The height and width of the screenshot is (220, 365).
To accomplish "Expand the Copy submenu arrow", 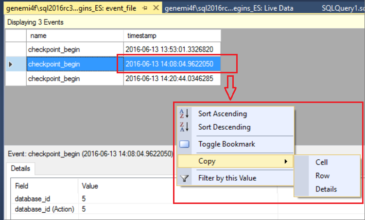I will [286, 161].
